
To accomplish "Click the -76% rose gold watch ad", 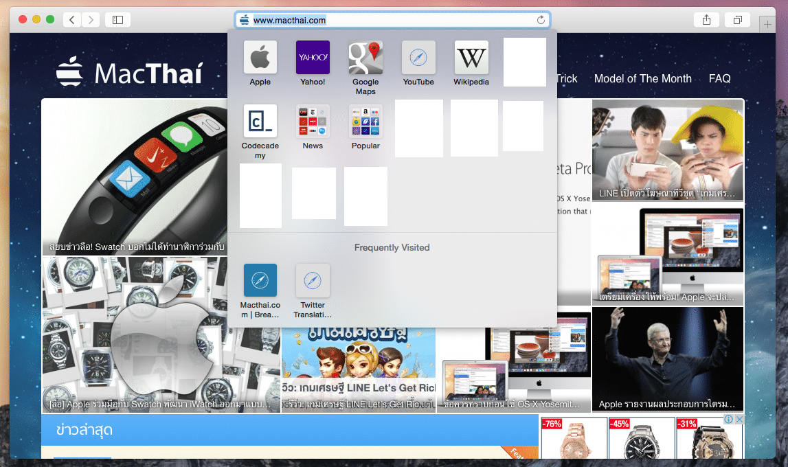I will pyautogui.click(x=574, y=438).
